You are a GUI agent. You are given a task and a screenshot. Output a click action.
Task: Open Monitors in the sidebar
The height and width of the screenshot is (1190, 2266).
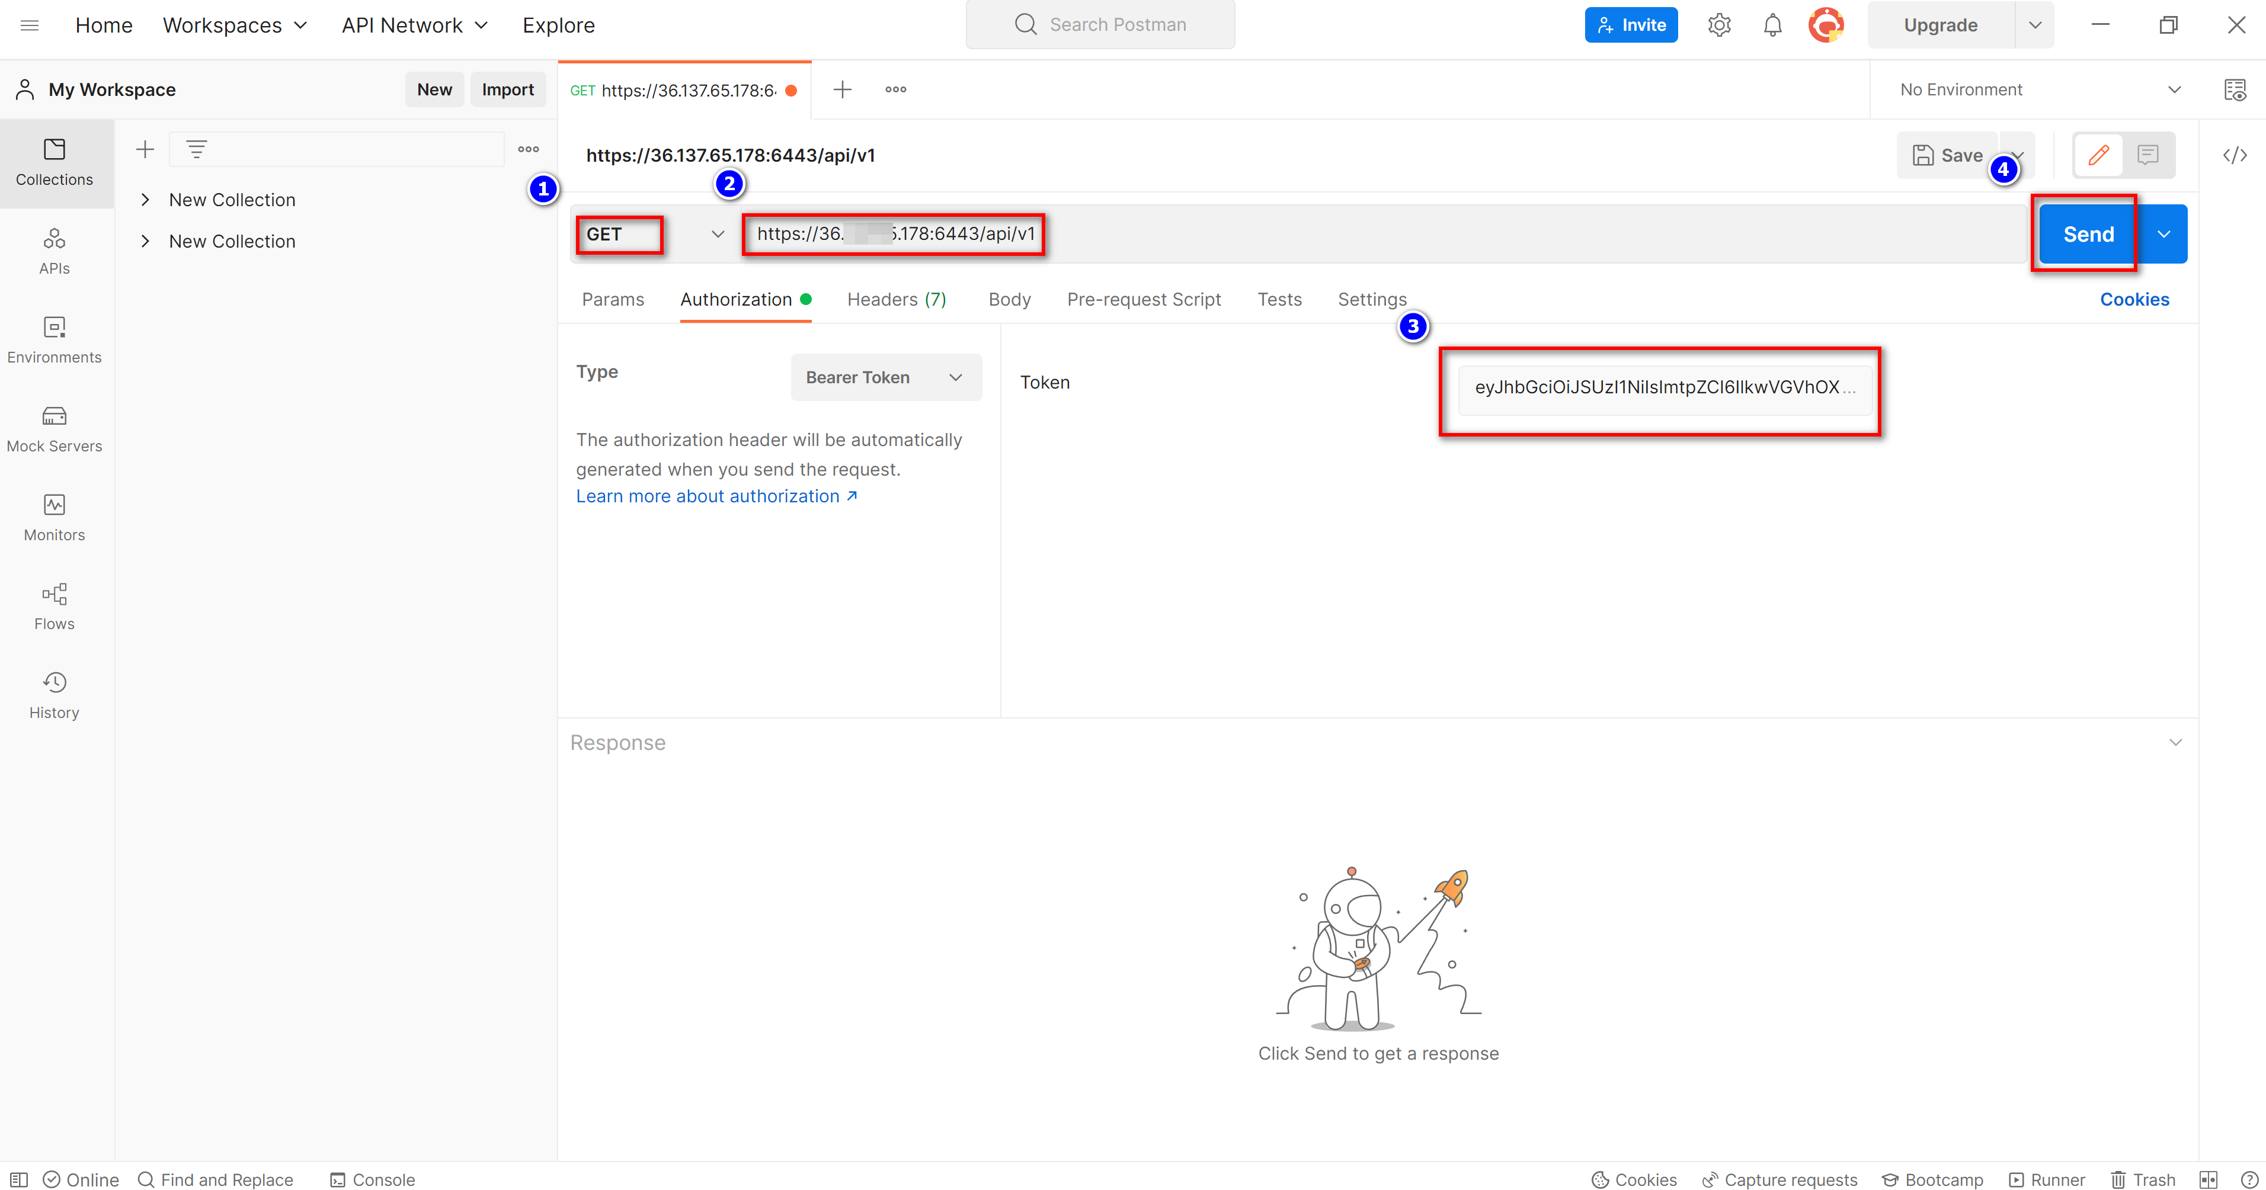55,518
